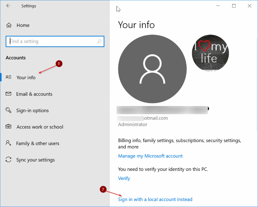Click the Verify link
The height and width of the screenshot is (207, 258).
tap(124, 178)
